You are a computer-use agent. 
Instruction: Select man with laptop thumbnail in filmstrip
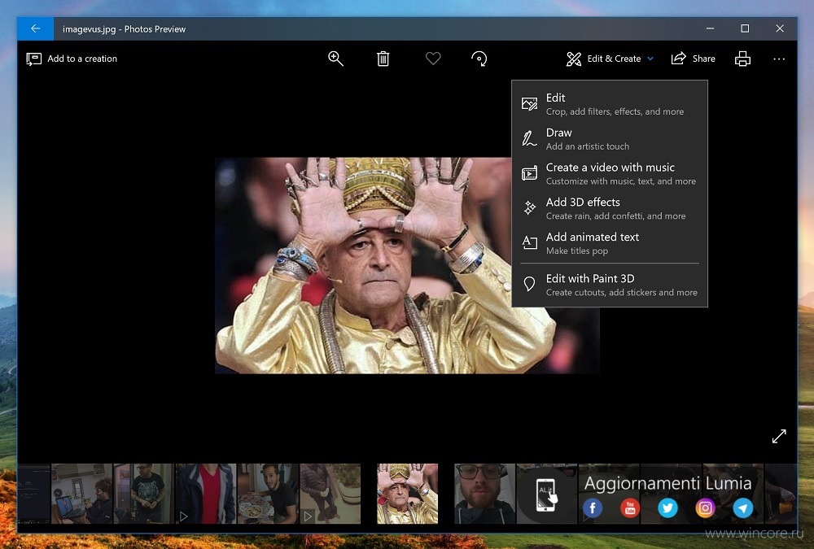point(81,494)
